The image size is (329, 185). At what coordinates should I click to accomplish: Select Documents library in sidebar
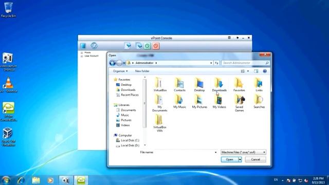(x=126, y=110)
